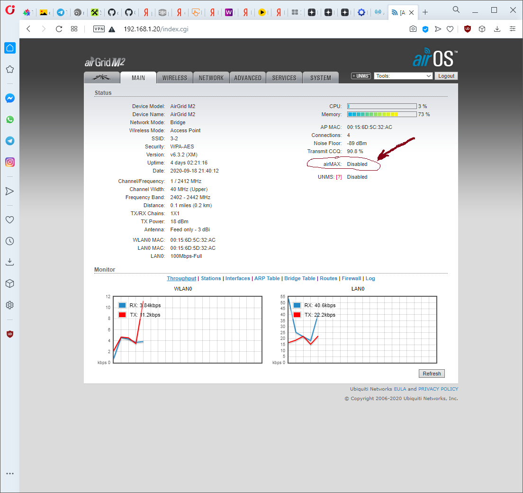Open Instagram in the sidebar

tap(10, 162)
